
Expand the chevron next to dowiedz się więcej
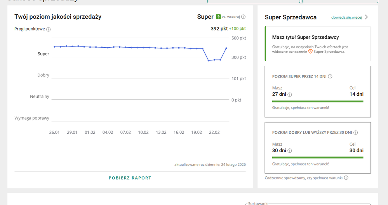366,17
